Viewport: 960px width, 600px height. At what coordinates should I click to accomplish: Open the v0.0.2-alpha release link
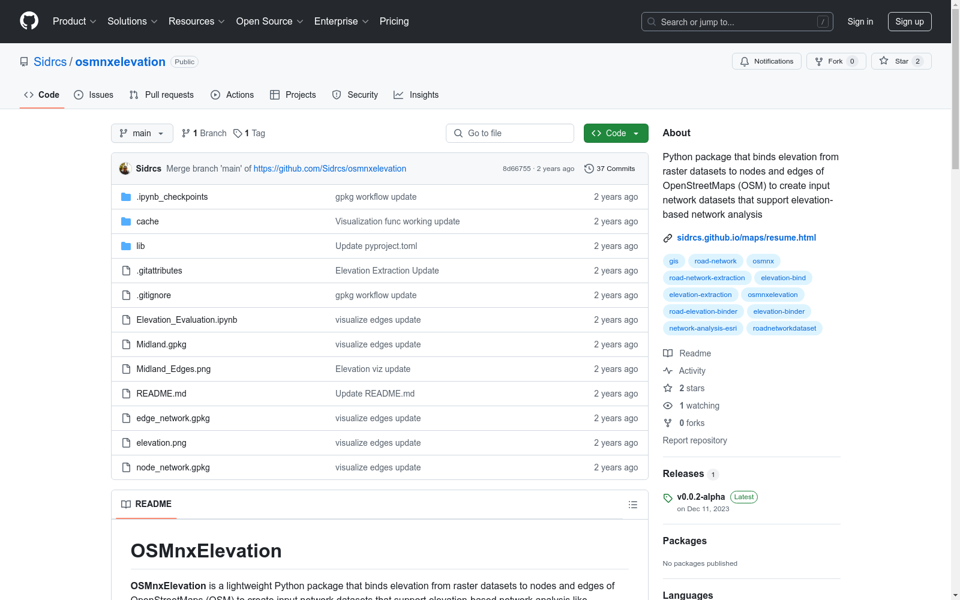(x=701, y=497)
